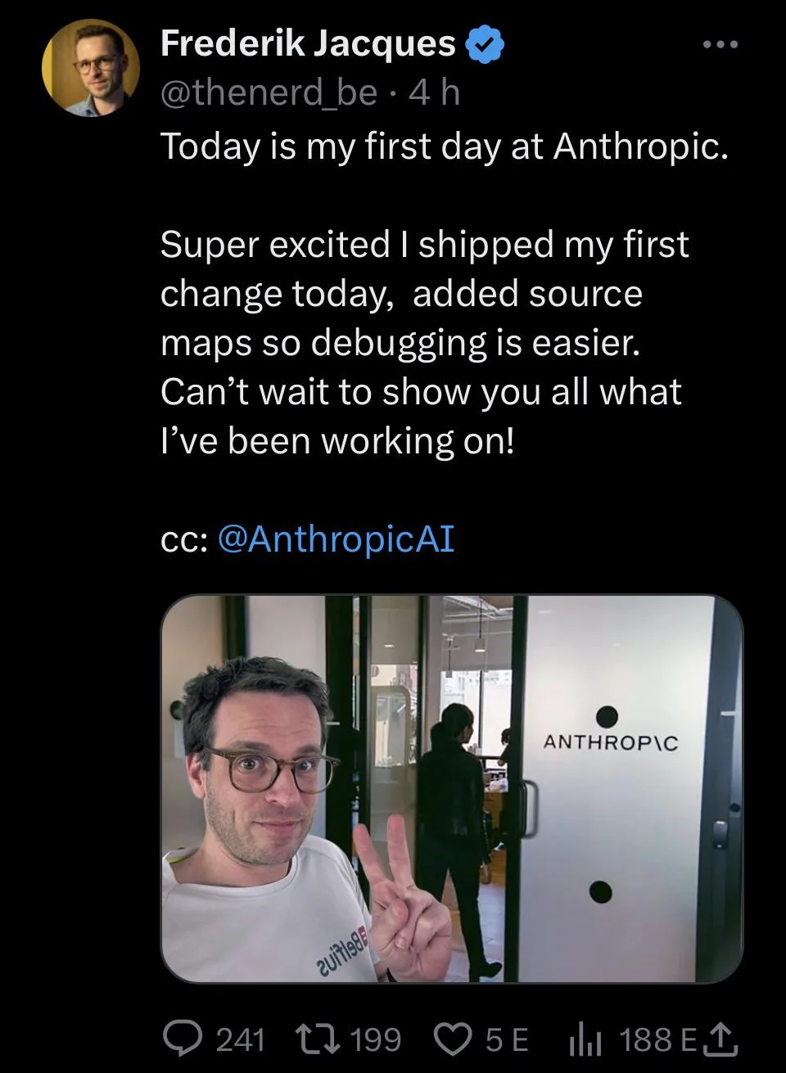Open the three-dot more options menu

tap(720, 43)
